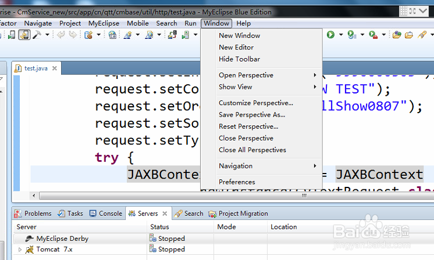
Task: Open the Mobile menu
Action: [x=137, y=23]
